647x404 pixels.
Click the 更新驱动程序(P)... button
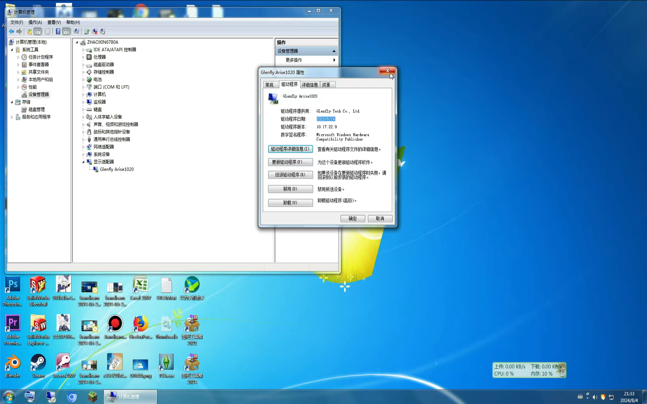(x=290, y=162)
